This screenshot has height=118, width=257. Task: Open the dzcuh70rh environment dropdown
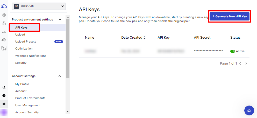[x=39, y=6]
